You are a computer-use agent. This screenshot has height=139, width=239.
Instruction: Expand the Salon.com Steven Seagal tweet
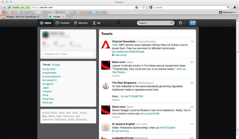[116, 117]
